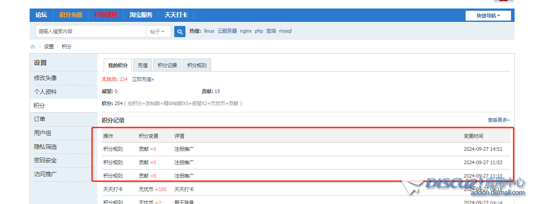Open 积分提现 in navigation bar
Viewport: 533px width, 204px height.
106,15
